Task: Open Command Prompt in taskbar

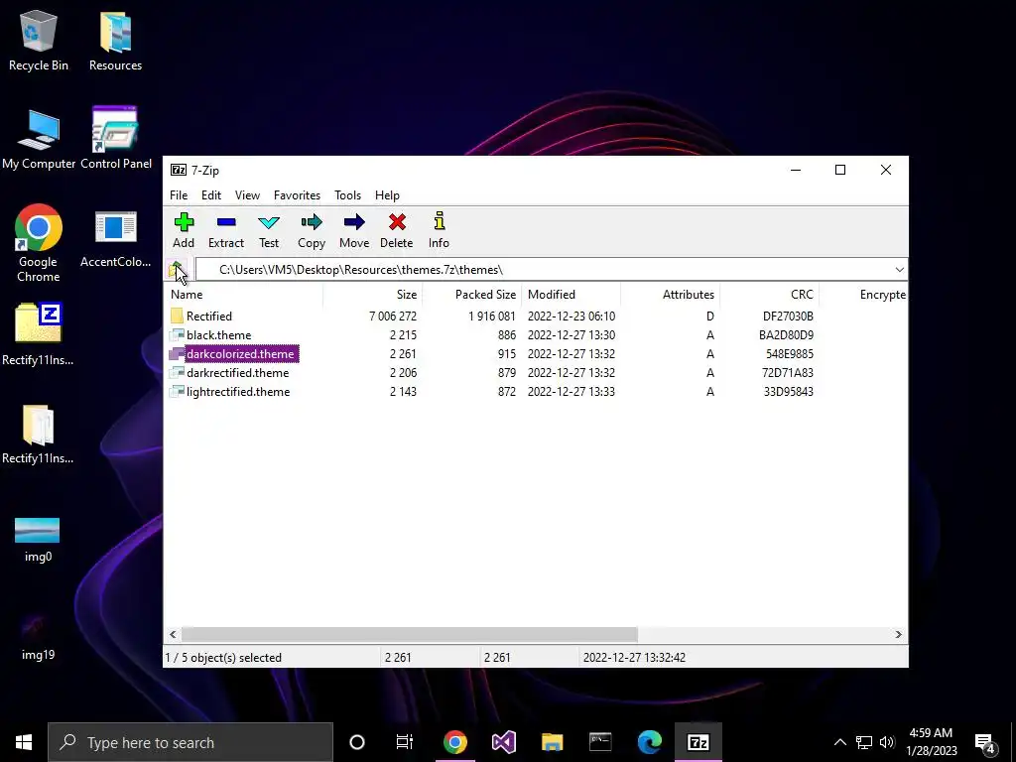Action: [600, 742]
